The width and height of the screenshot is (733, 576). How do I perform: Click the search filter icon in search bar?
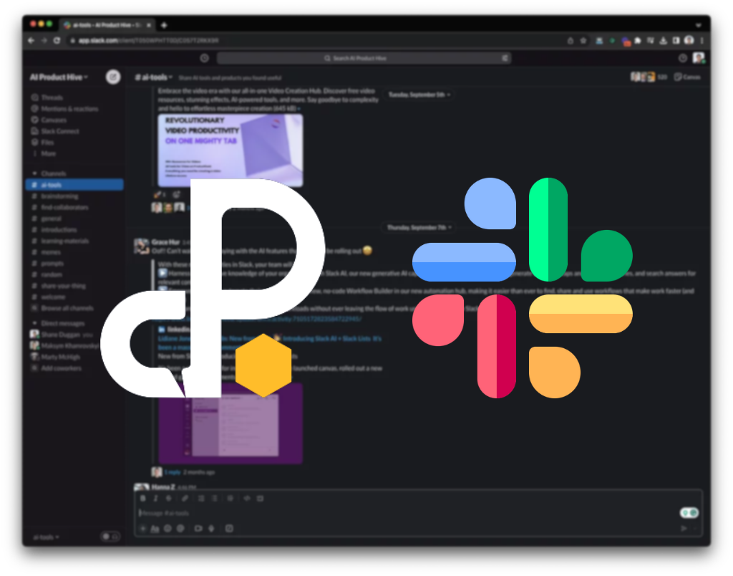click(x=505, y=58)
